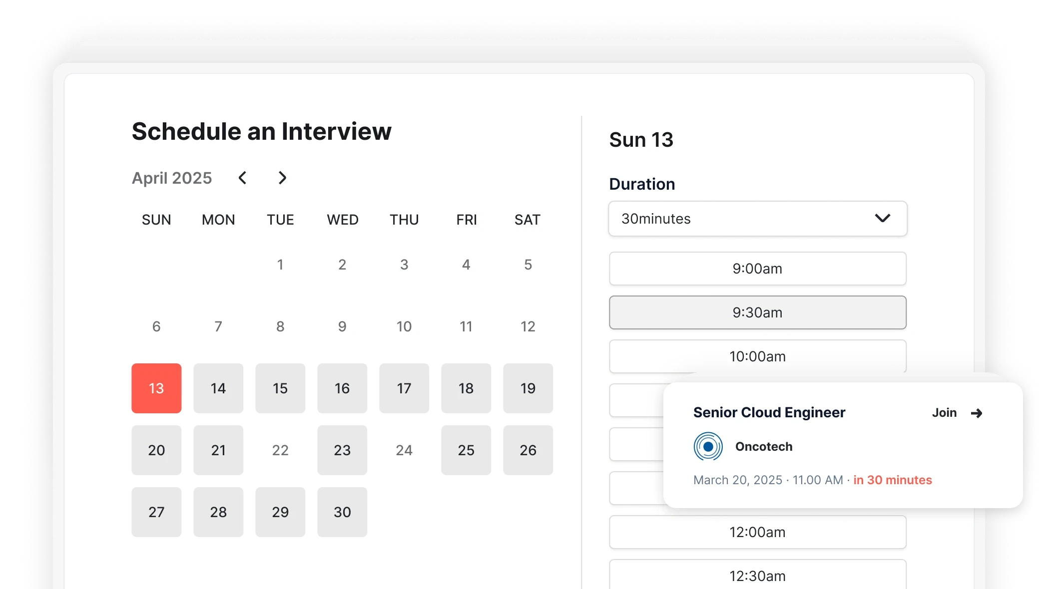Pick April 23 on the calendar
This screenshot has width=1039, height=589.
pyautogui.click(x=342, y=450)
